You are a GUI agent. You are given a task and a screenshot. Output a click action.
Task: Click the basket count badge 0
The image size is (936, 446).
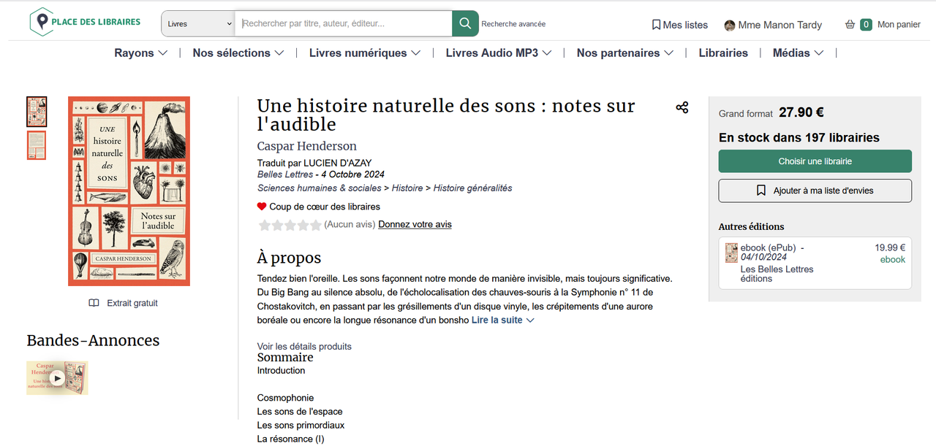[866, 24]
